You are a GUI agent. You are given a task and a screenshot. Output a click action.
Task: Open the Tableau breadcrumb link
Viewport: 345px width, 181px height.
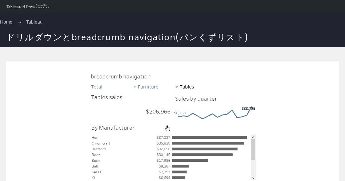[34, 22]
